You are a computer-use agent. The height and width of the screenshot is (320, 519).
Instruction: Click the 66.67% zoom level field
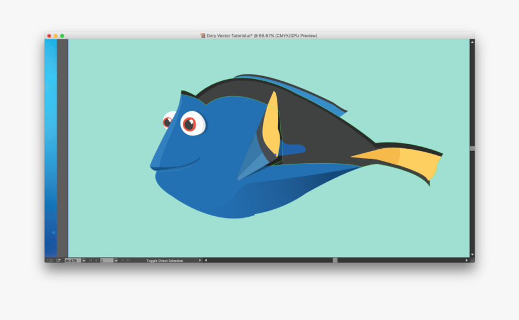[x=73, y=261]
